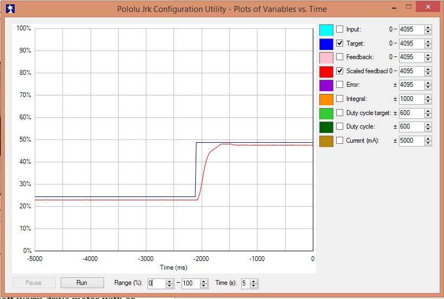Adjust the Duty cycle range spinner
The width and height of the screenshot is (444, 299).
pyautogui.click(x=428, y=126)
